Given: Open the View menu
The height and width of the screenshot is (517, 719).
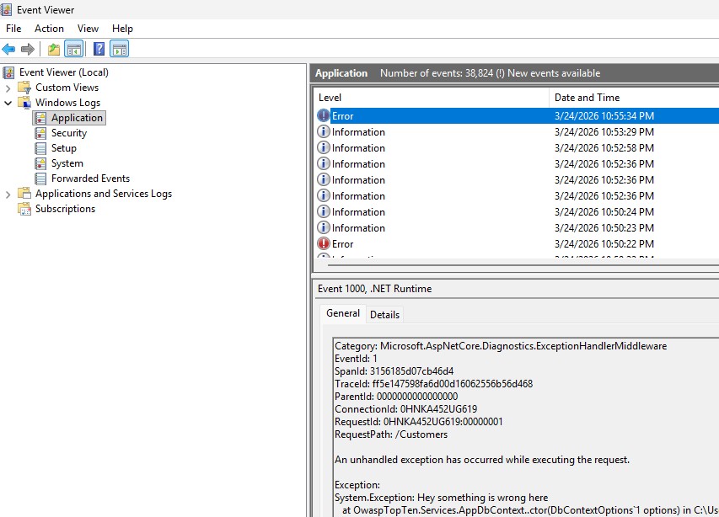Looking at the screenshot, I should 88,29.
